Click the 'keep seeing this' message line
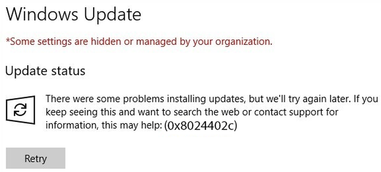The image size is (381, 172). [192, 113]
